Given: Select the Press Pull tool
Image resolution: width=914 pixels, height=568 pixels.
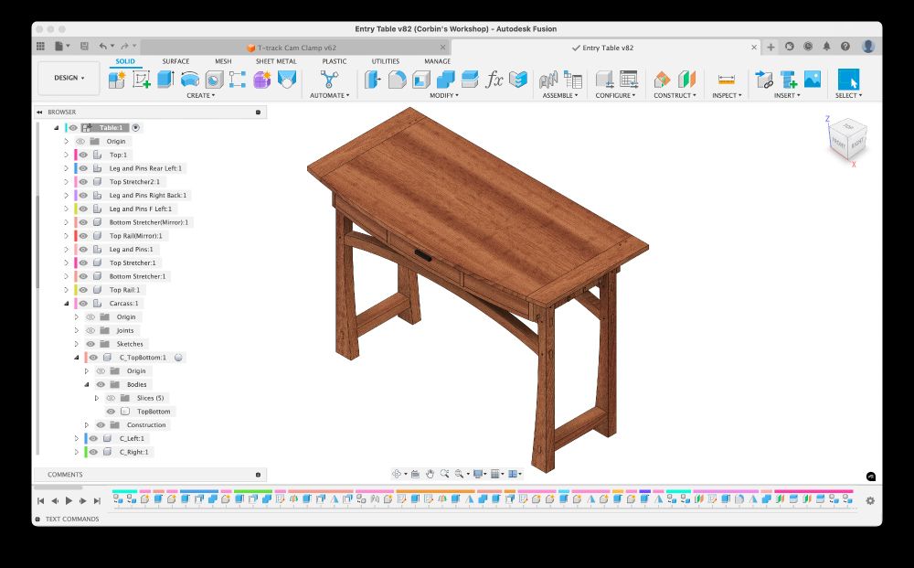Looking at the screenshot, I should (x=373, y=80).
